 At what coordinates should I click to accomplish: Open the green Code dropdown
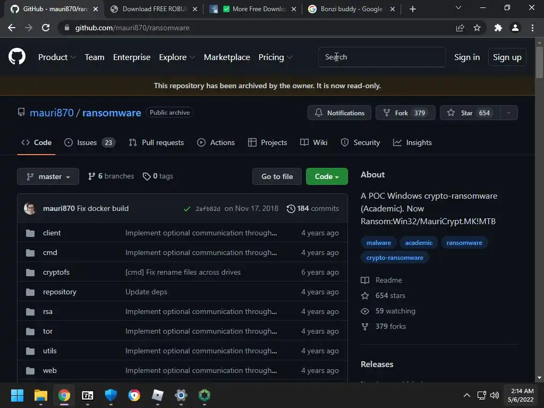[x=327, y=176]
